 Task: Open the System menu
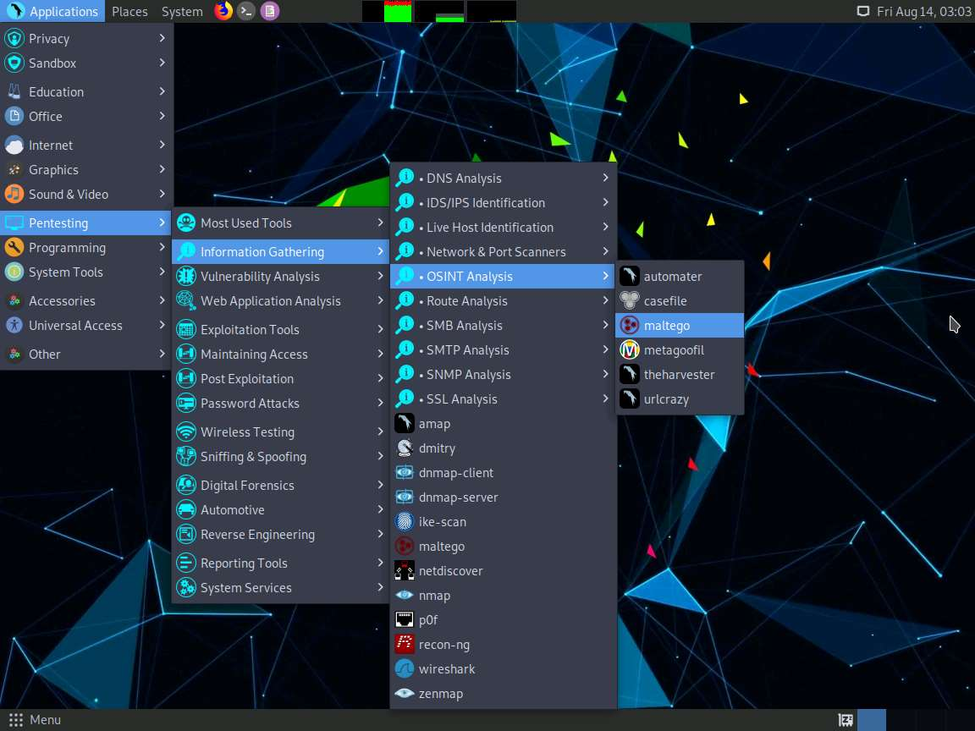click(182, 11)
